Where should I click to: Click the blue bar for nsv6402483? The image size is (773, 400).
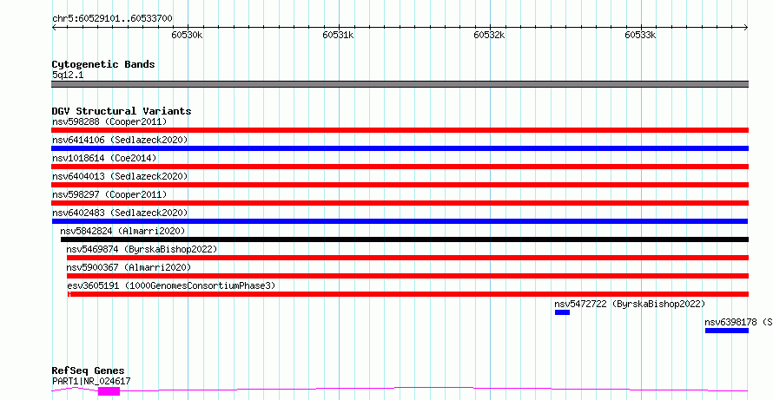point(400,221)
